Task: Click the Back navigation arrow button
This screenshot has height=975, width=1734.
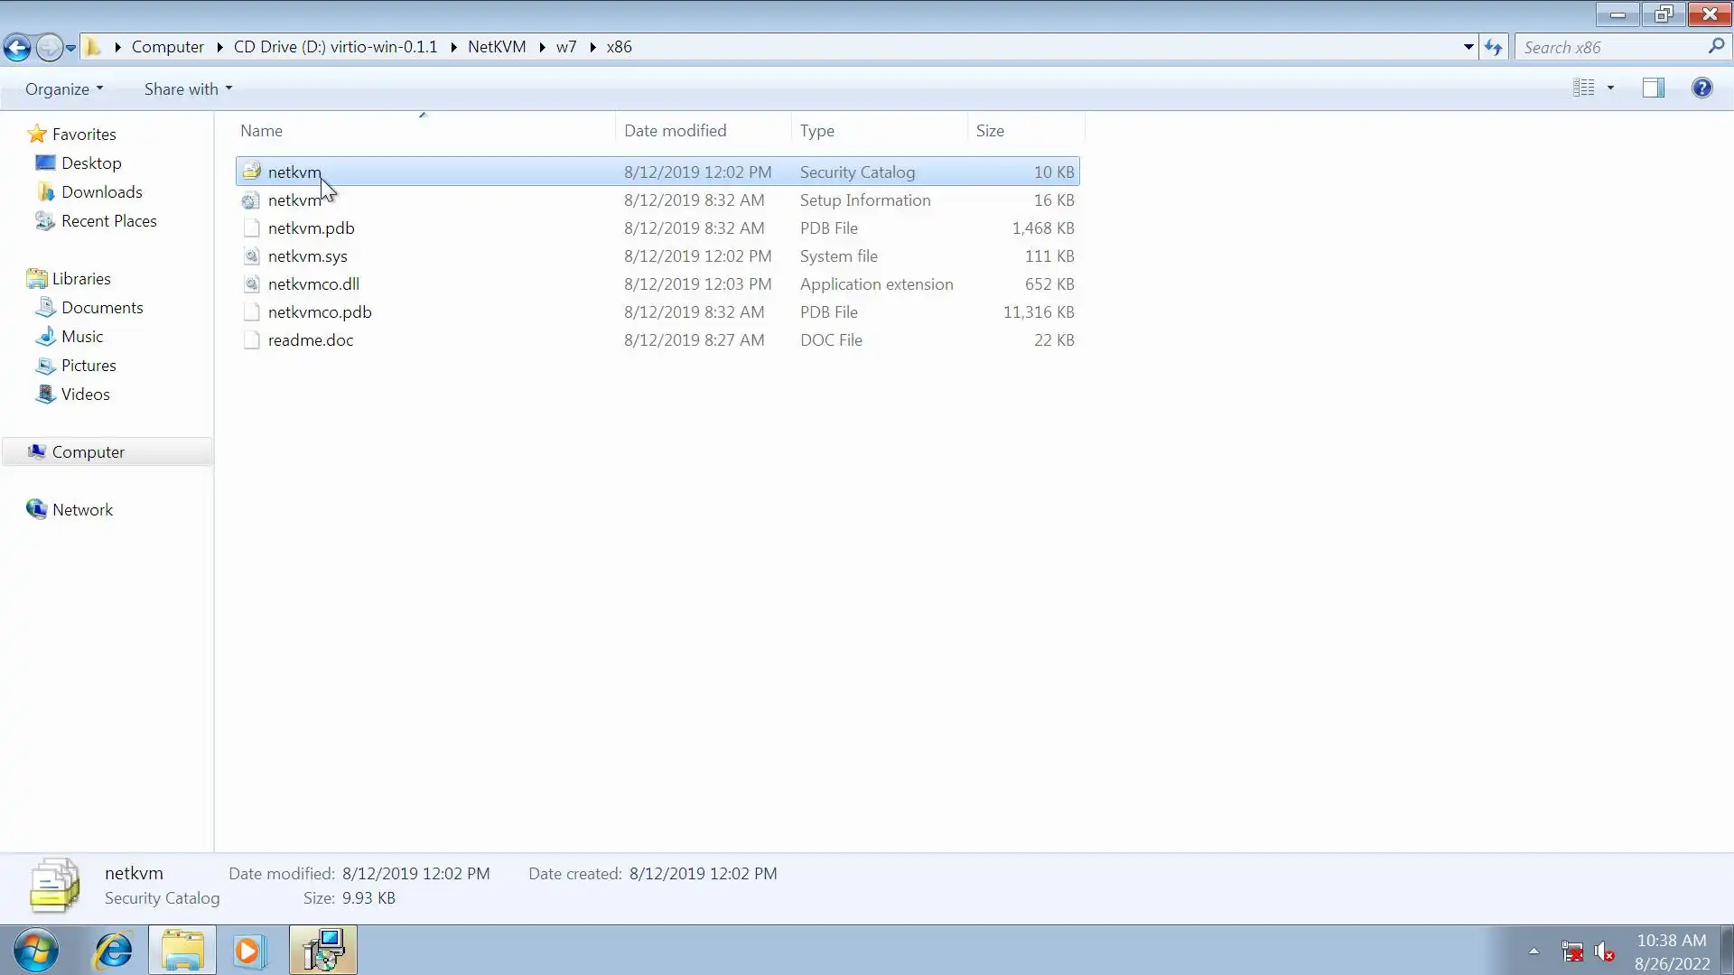Action: pos(17,47)
